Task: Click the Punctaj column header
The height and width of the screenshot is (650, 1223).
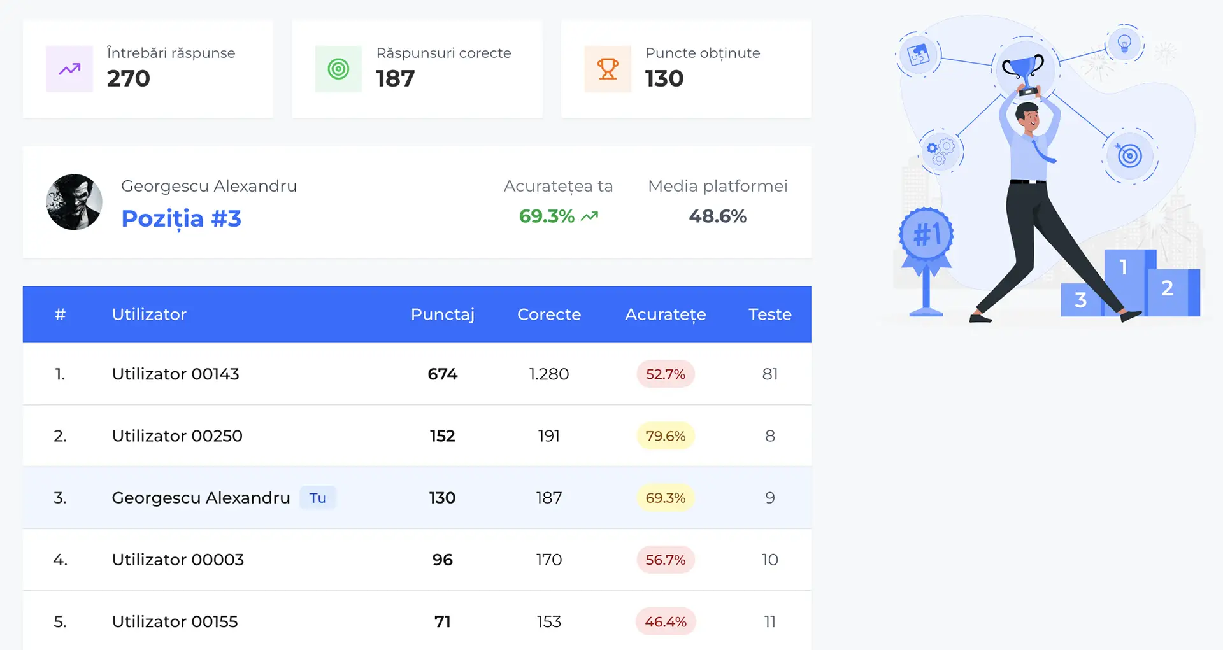Action: [x=443, y=314]
